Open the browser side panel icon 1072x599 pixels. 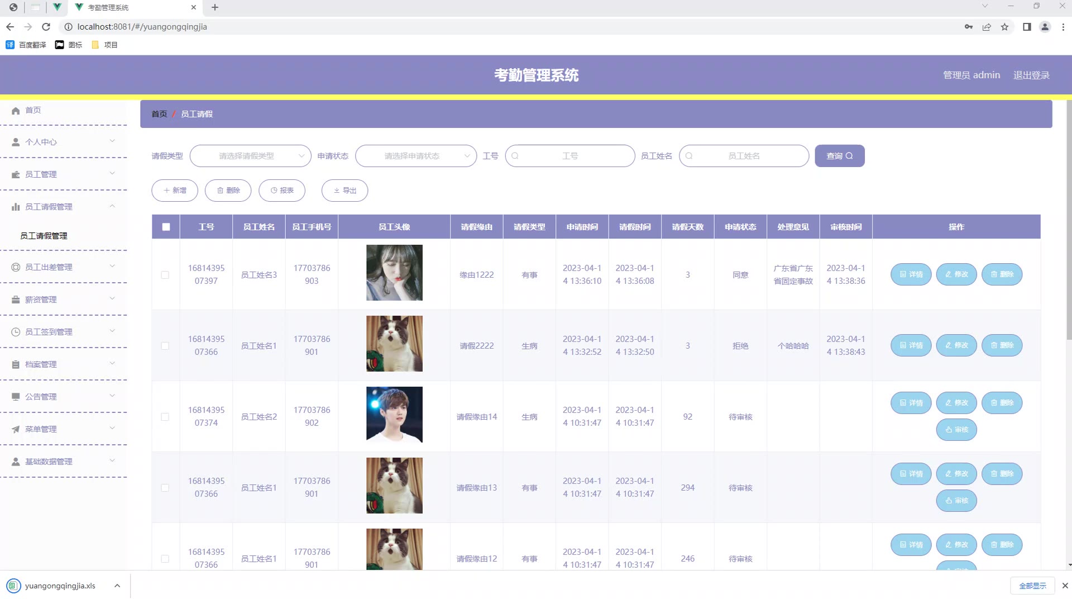[x=1027, y=27]
